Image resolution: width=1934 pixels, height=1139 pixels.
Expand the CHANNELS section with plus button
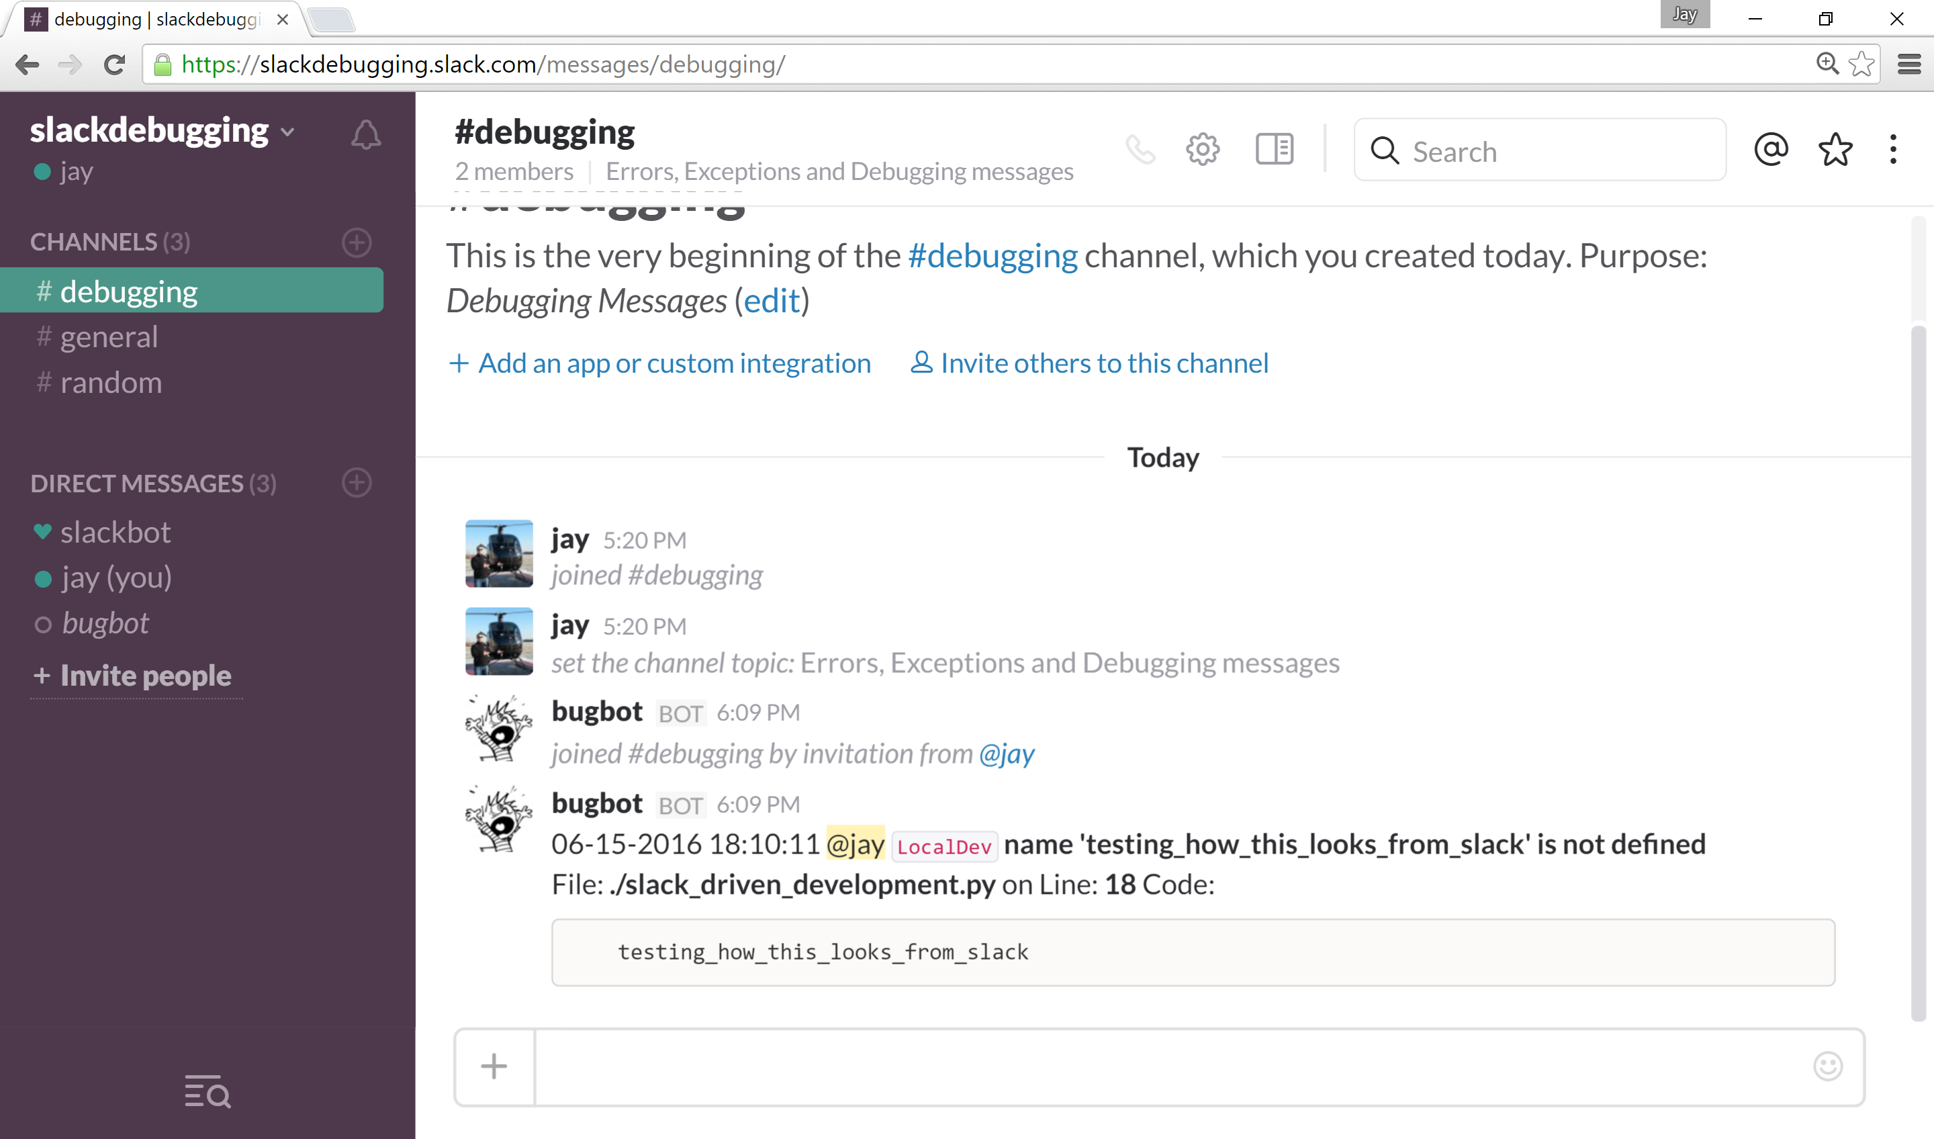(x=359, y=241)
